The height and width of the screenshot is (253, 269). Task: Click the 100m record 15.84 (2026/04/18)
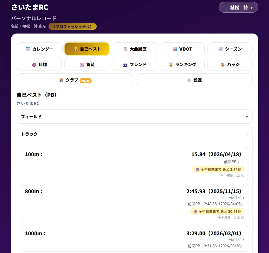click(x=216, y=154)
